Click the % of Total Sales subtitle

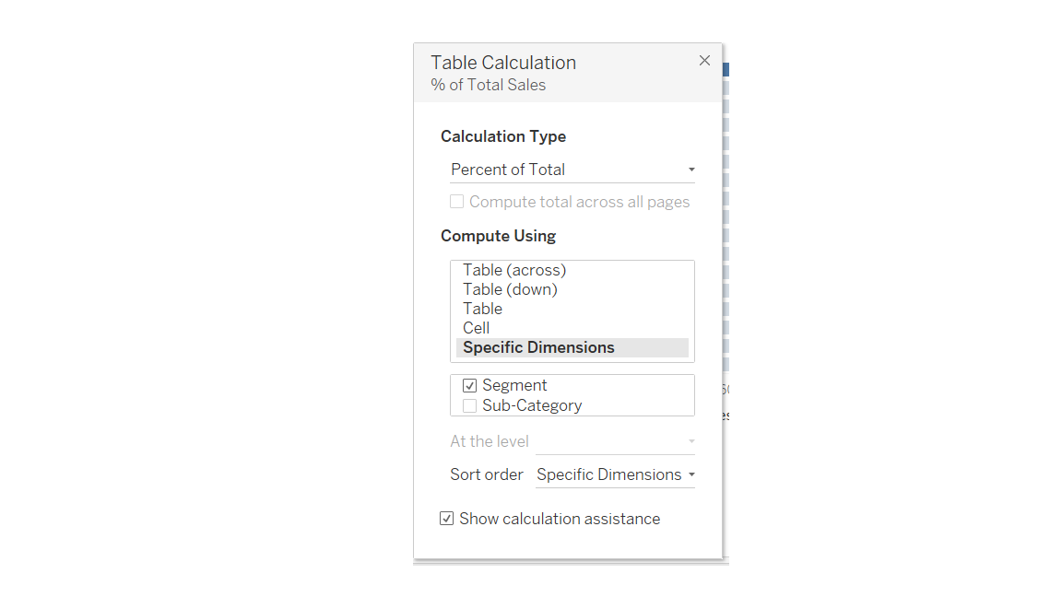[x=488, y=85]
